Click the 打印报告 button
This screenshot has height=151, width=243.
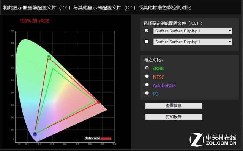tap(174, 117)
